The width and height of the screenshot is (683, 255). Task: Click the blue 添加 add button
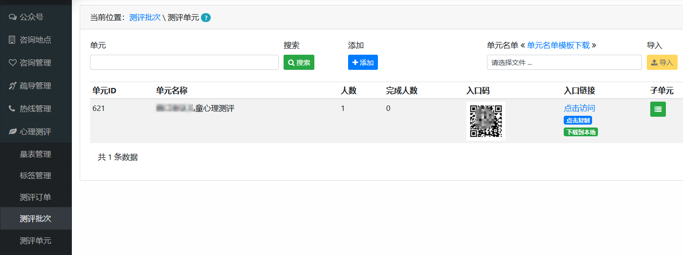click(x=363, y=63)
